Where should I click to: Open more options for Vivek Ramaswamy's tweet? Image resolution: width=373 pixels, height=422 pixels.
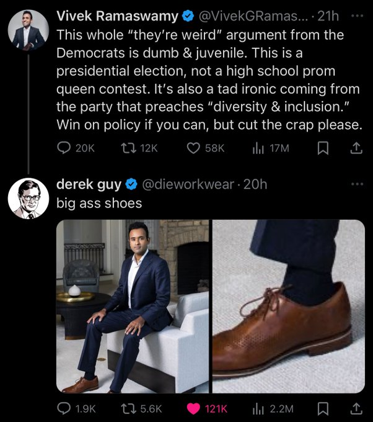click(356, 14)
